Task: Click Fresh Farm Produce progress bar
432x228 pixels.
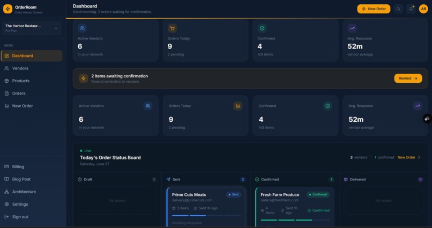Action: click(x=295, y=220)
